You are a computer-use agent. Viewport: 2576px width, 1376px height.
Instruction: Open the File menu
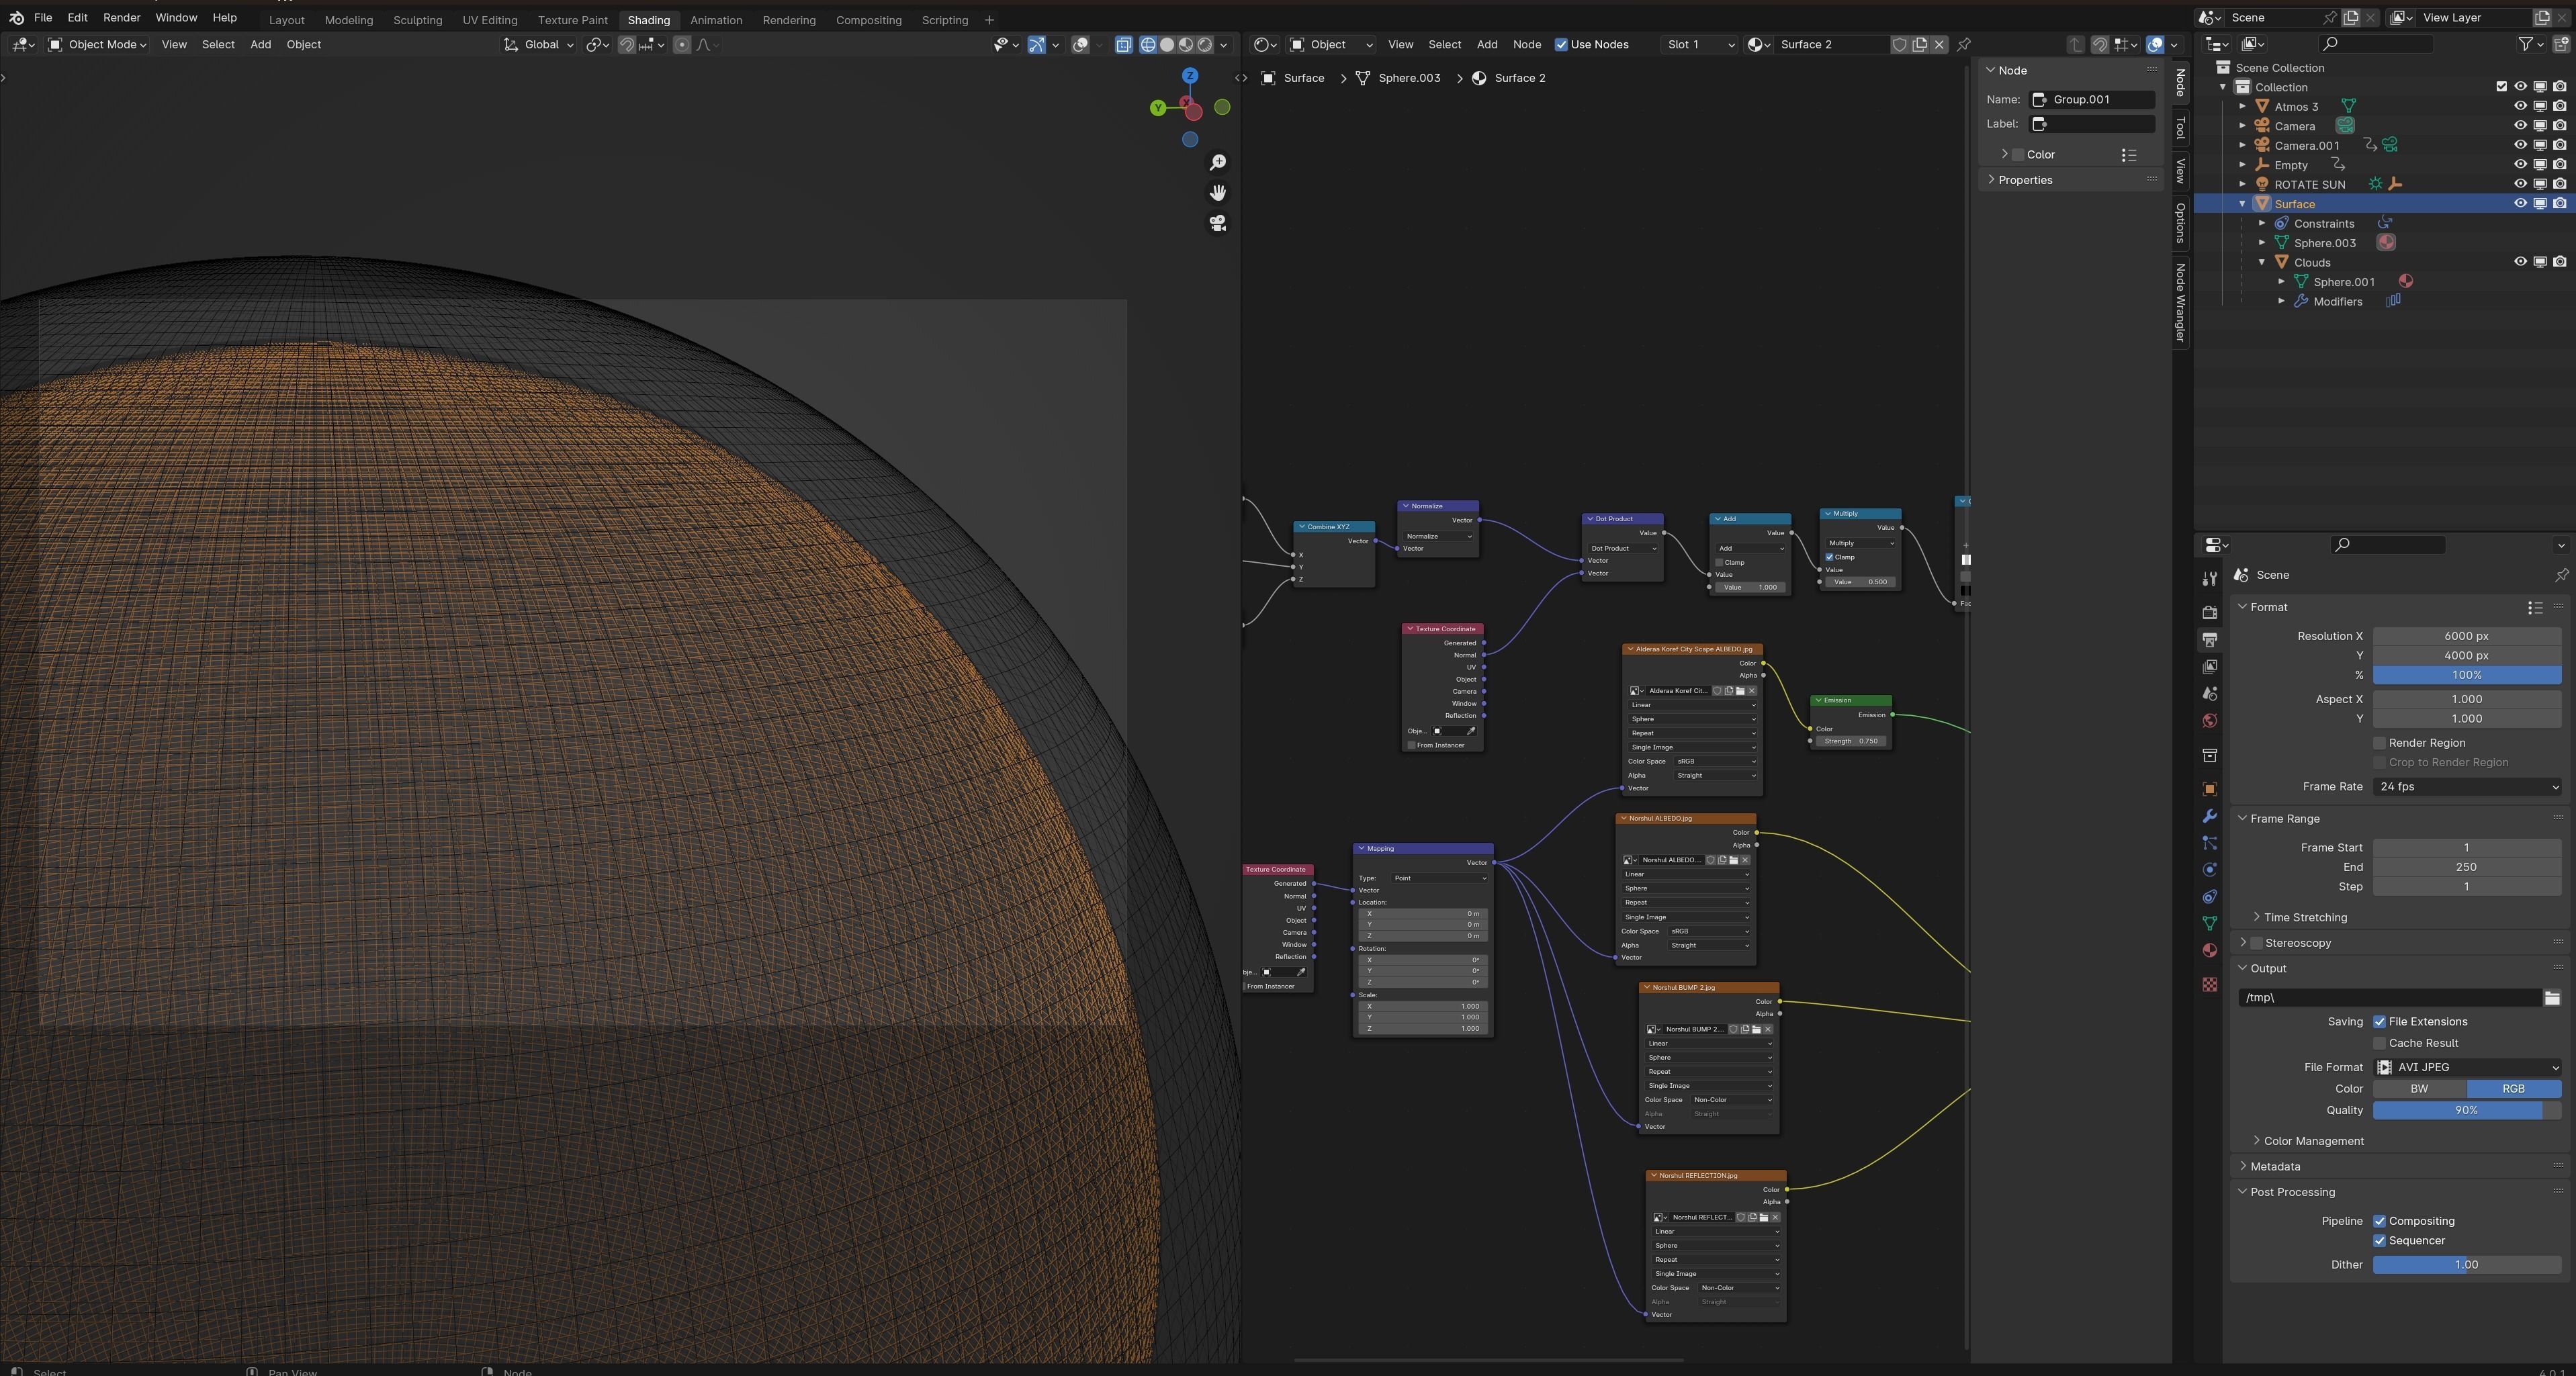(x=43, y=17)
